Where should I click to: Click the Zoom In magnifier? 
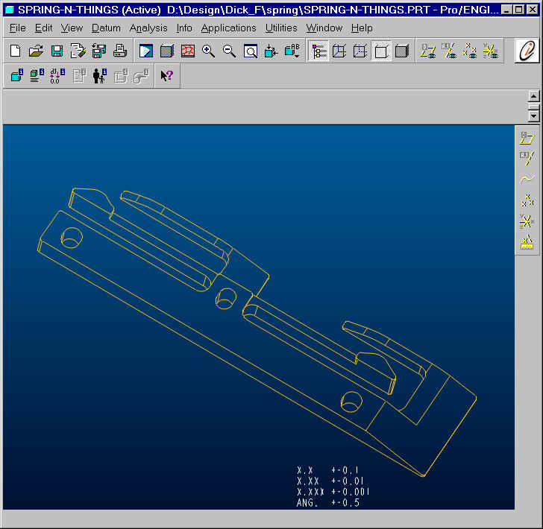(209, 51)
